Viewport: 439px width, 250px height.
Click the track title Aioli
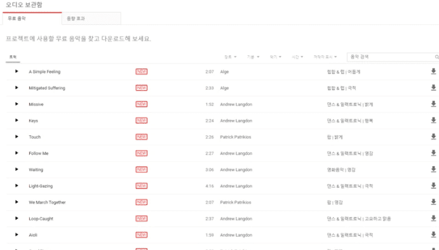tap(33, 235)
